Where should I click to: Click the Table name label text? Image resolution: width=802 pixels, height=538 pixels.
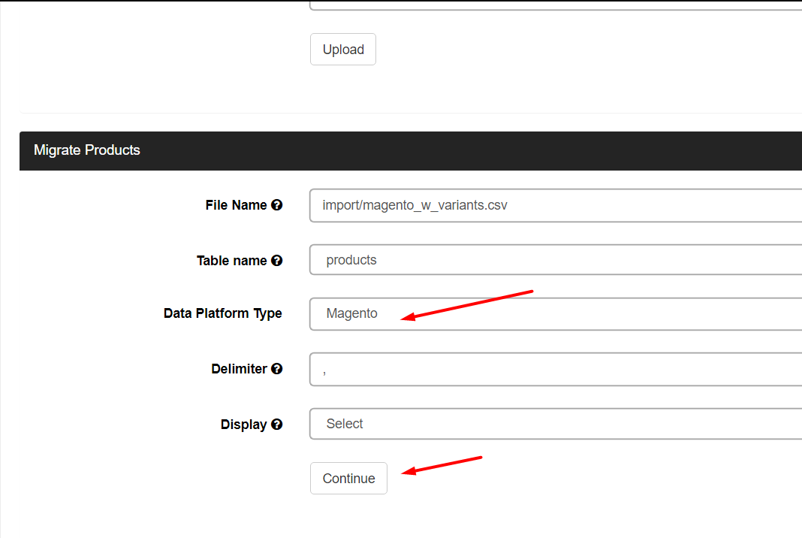tap(232, 261)
